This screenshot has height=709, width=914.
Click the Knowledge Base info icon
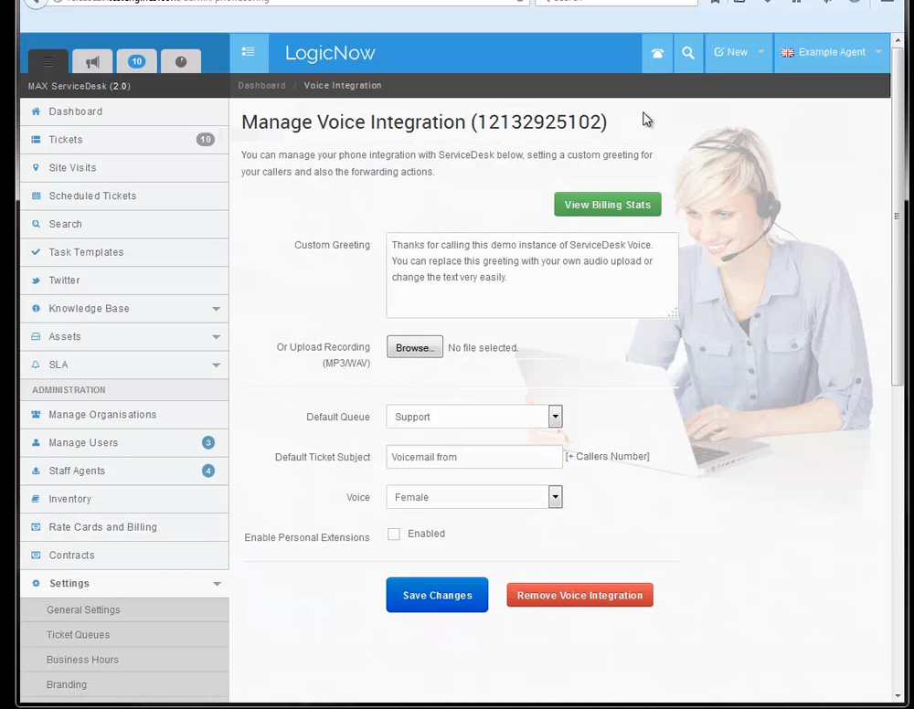(37, 308)
